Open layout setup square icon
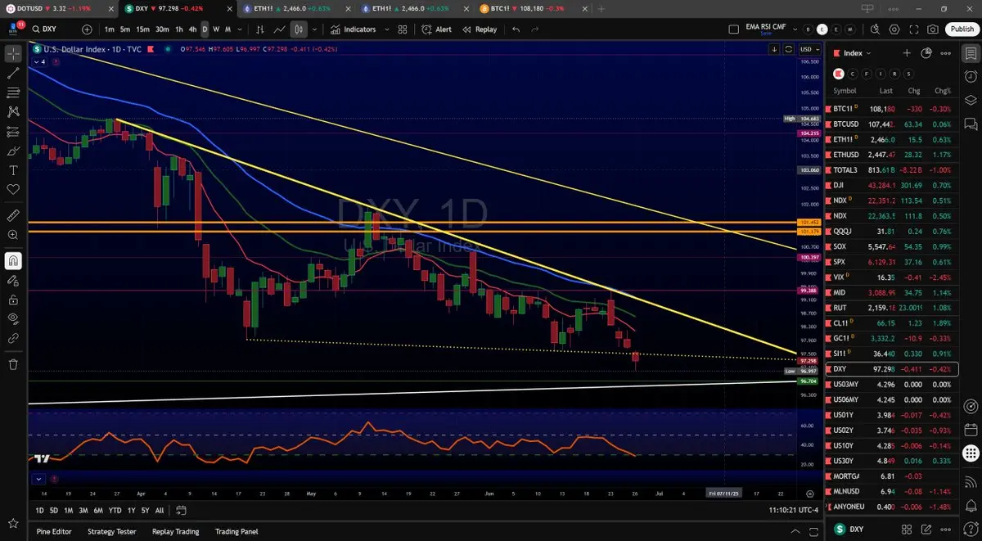 pos(733,29)
